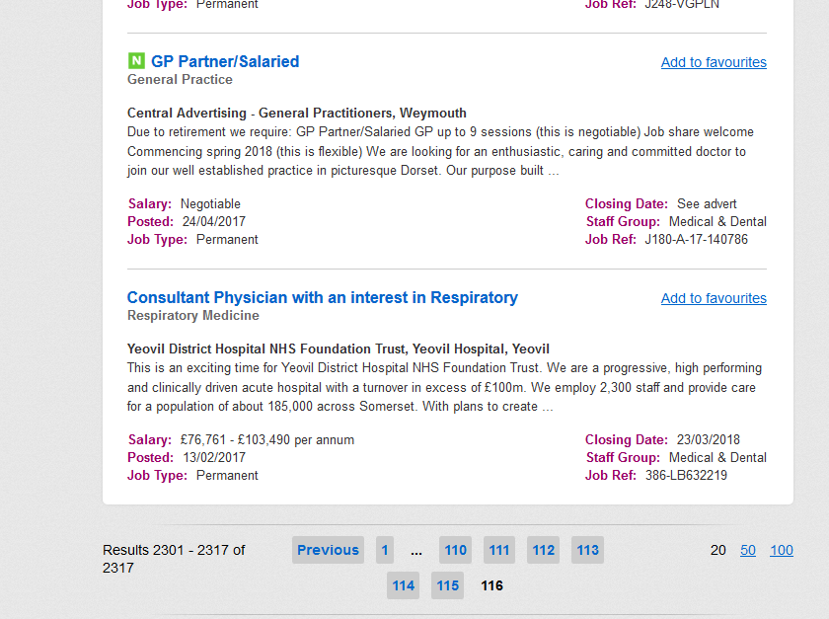Image resolution: width=829 pixels, height=619 pixels.
Task: Go to results page 114
Action: click(x=404, y=585)
